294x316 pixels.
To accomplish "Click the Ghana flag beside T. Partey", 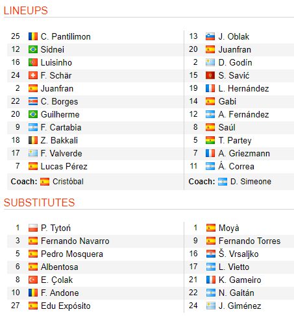I will (210, 140).
